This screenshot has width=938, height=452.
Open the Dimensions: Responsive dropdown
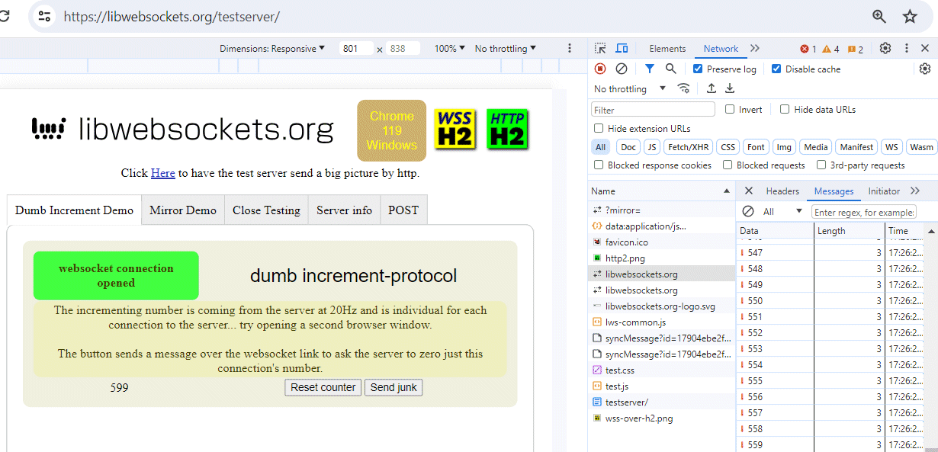pos(272,49)
